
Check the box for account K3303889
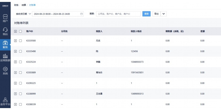pos(20,72)
